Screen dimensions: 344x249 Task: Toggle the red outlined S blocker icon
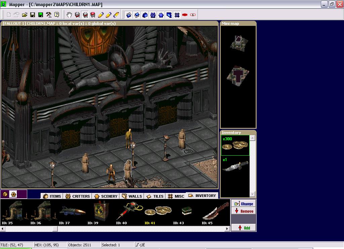(x=192, y=15)
